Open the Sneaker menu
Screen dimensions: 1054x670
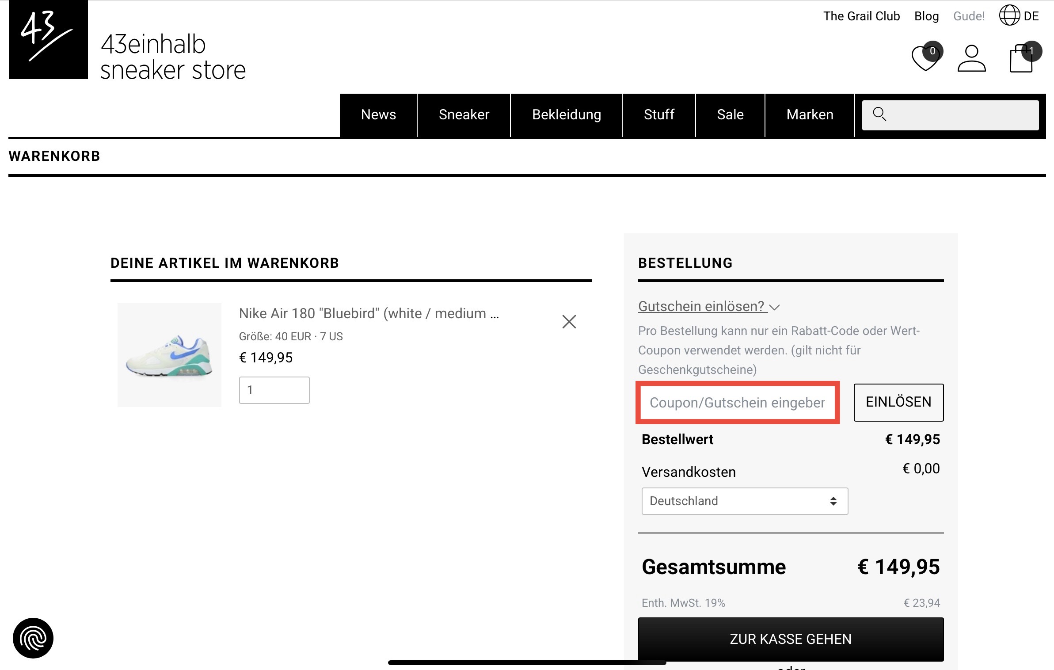pyautogui.click(x=464, y=115)
